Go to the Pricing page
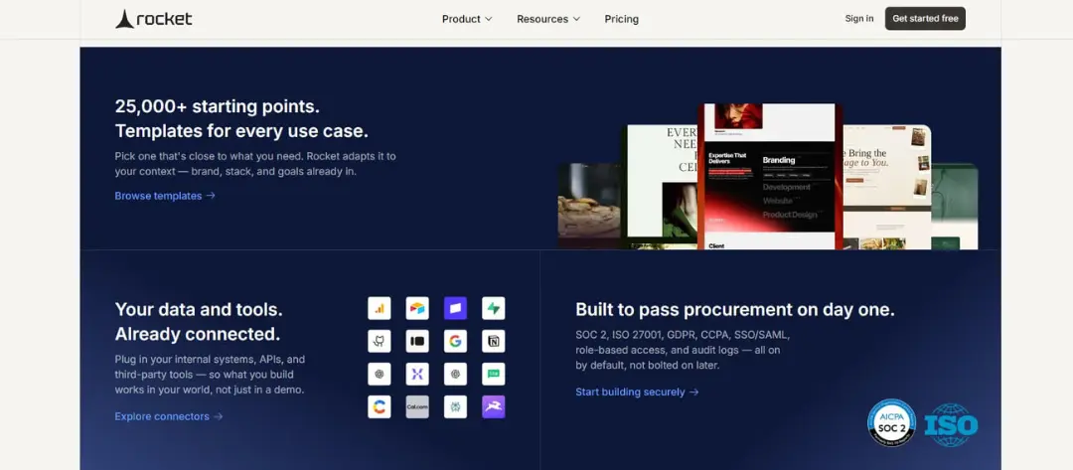 pyautogui.click(x=621, y=19)
